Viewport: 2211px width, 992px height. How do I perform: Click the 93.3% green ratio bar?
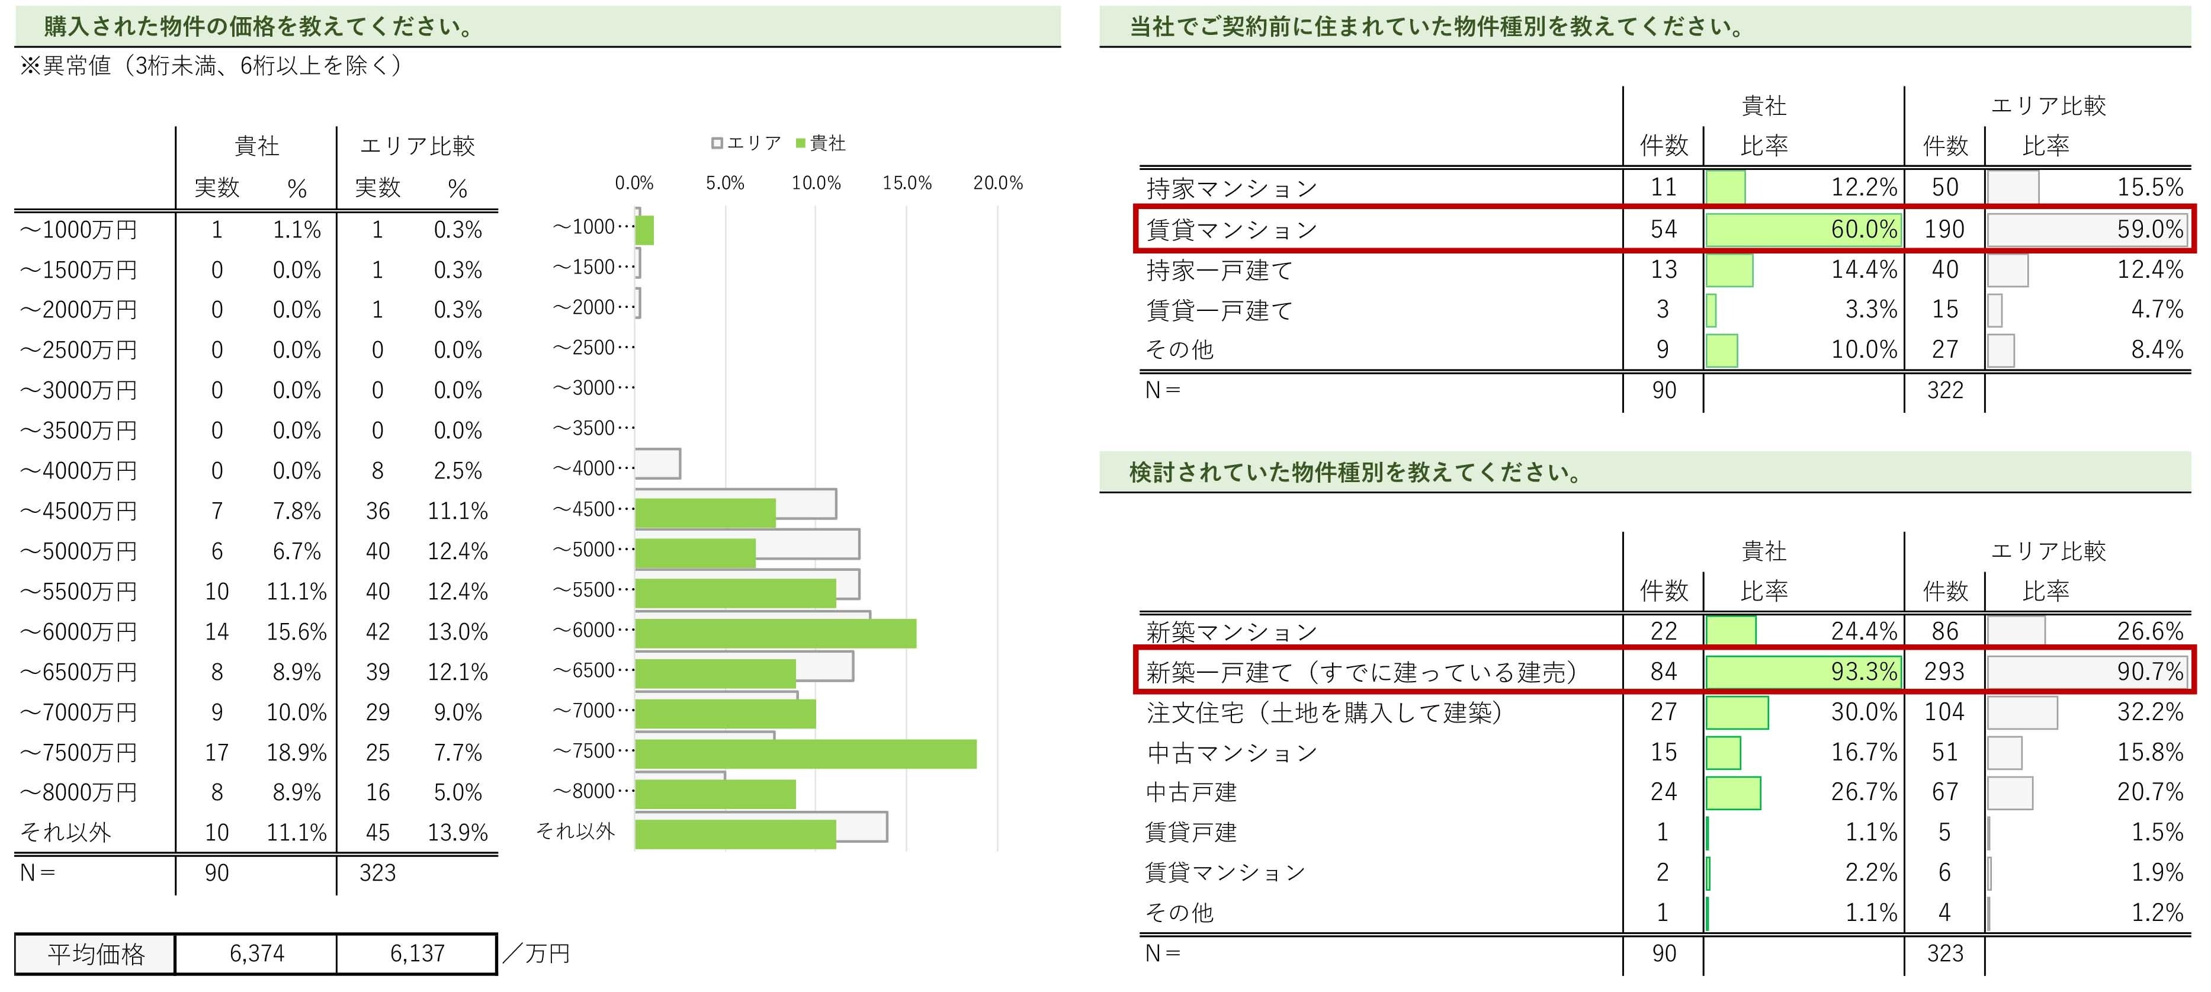1802,672
